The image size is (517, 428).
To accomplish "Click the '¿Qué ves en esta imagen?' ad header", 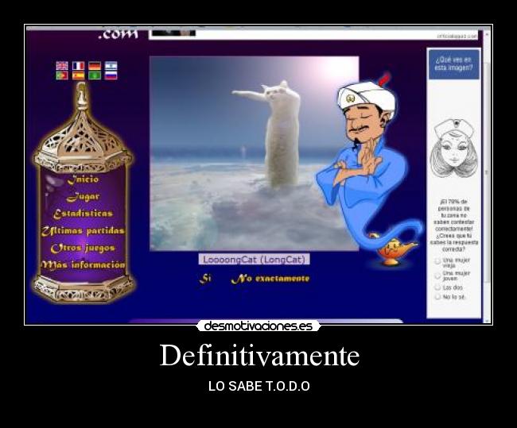I will [x=453, y=64].
